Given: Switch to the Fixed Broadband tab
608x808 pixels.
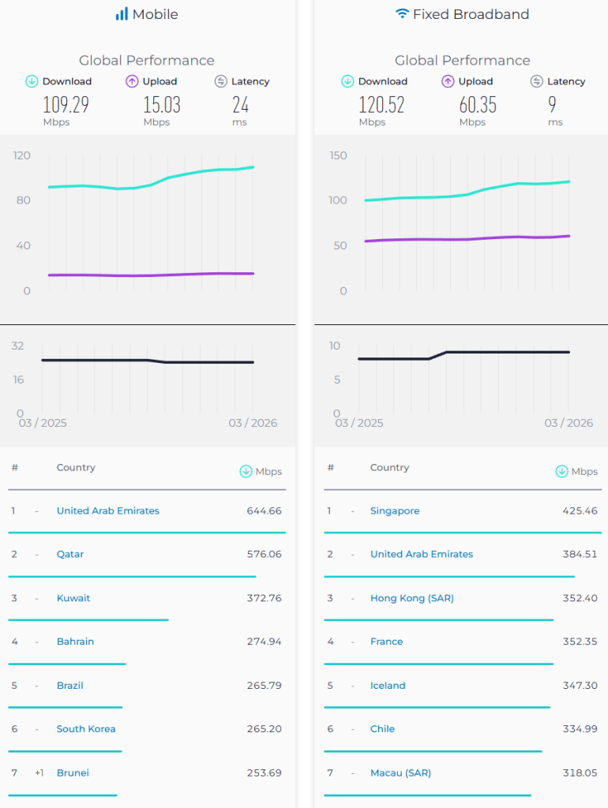Looking at the screenshot, I should coord(462,13).
